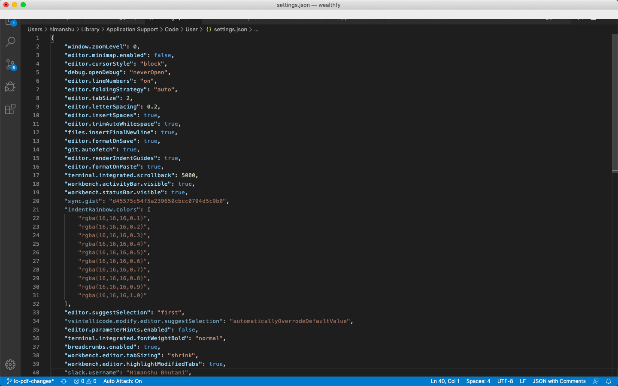
Task: Click the feedback icon in the status bar
Action: tap(596, 381)
